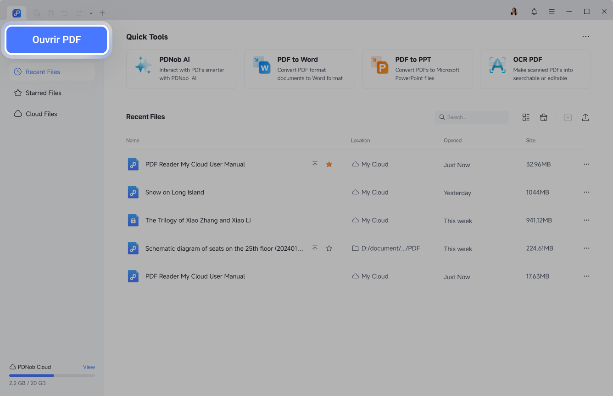Click the upload icon in Recent Files

point(585,117)
